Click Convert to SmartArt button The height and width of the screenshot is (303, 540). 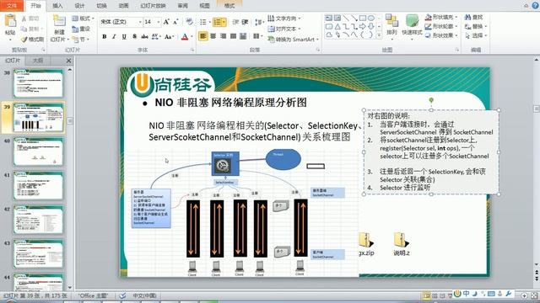point(293,40)
